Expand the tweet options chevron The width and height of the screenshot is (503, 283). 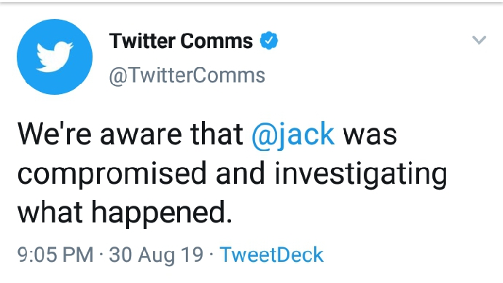[x=479, y=40]
